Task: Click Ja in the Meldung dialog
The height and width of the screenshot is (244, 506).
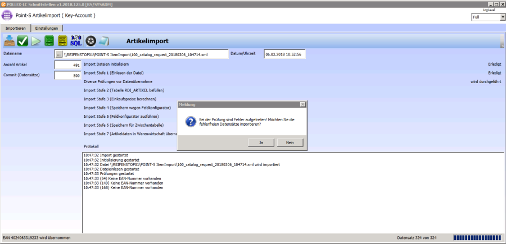Action: click(261, 142)
